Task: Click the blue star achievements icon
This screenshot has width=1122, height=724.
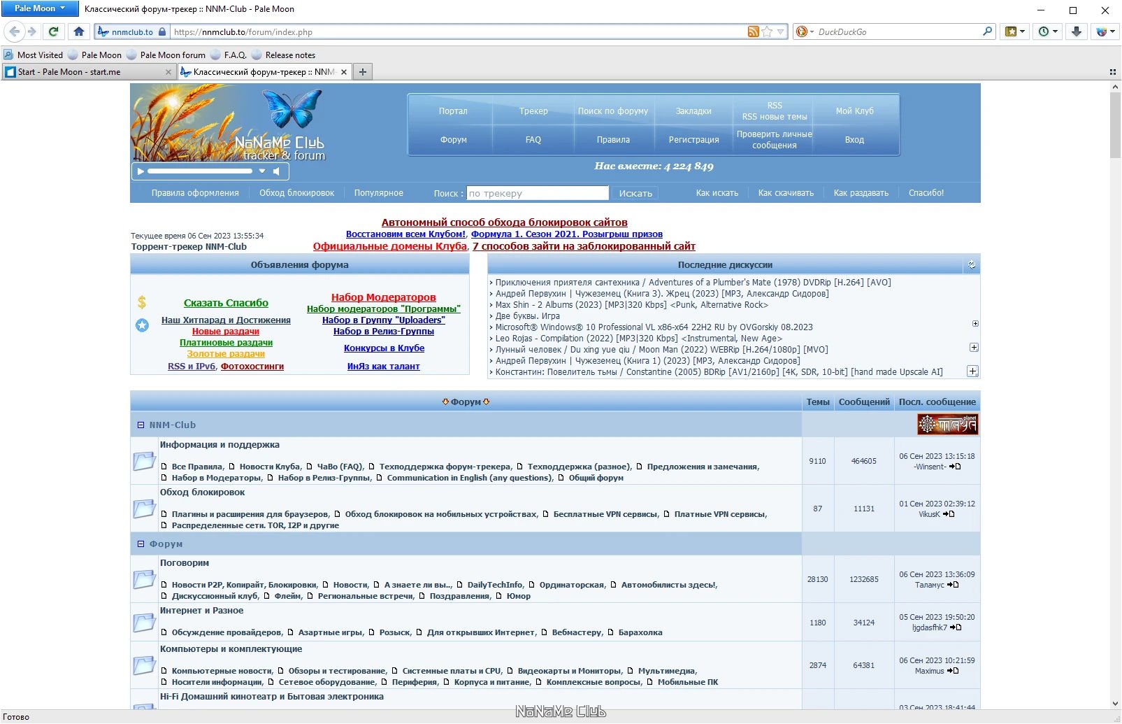Action: pos(142,325)
